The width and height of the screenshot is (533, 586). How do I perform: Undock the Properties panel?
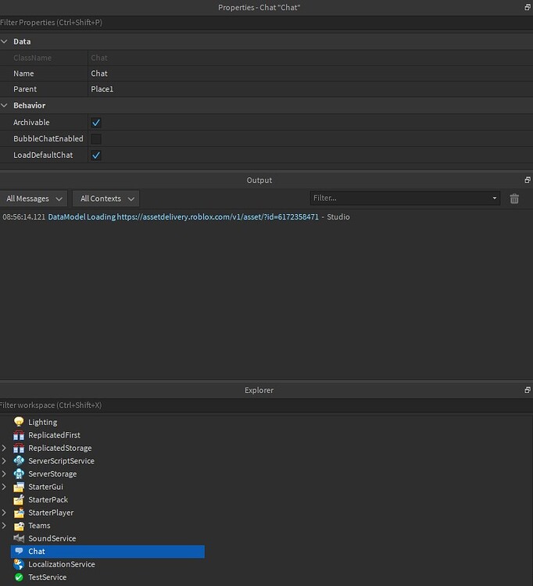click(x=528, y=7)
